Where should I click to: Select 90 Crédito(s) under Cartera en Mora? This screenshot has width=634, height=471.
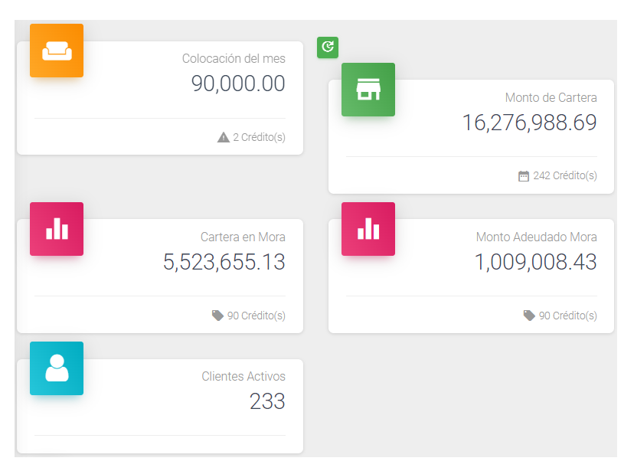tap(257, 316)
